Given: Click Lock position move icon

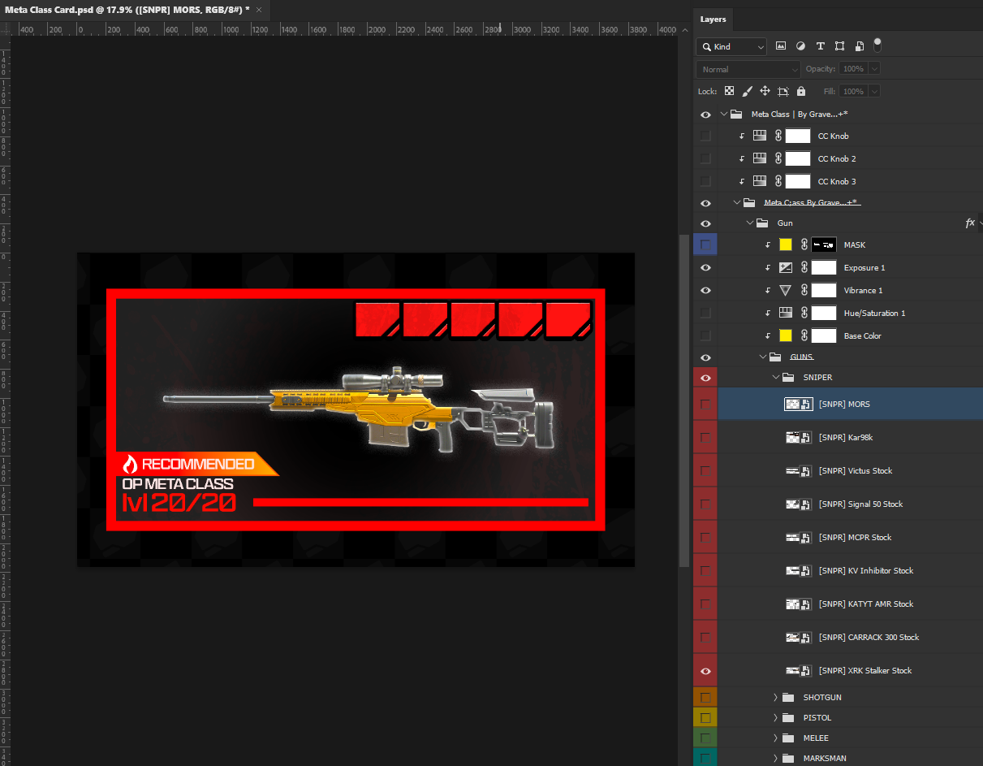Looking at the screenshot, I should pos(765,91).
